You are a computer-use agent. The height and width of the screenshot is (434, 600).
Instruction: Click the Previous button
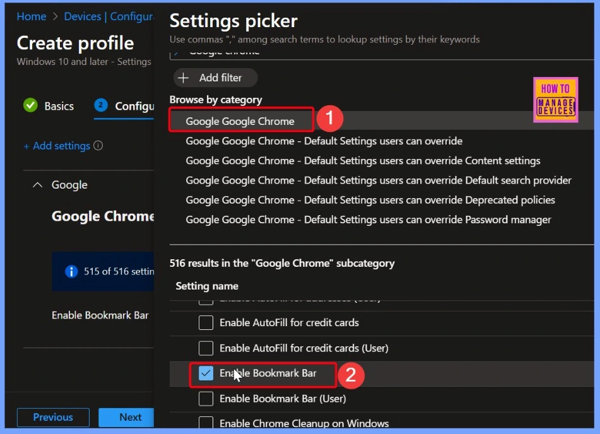tap(53, 417)
